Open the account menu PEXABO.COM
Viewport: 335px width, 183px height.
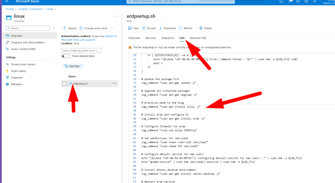[328, 2]
